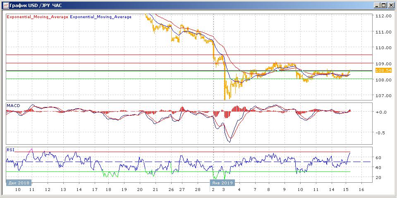Maximize the USD/JPY chart window
Image resolution: width=397 pixels, height=198 pixels.
coord(384,5)
